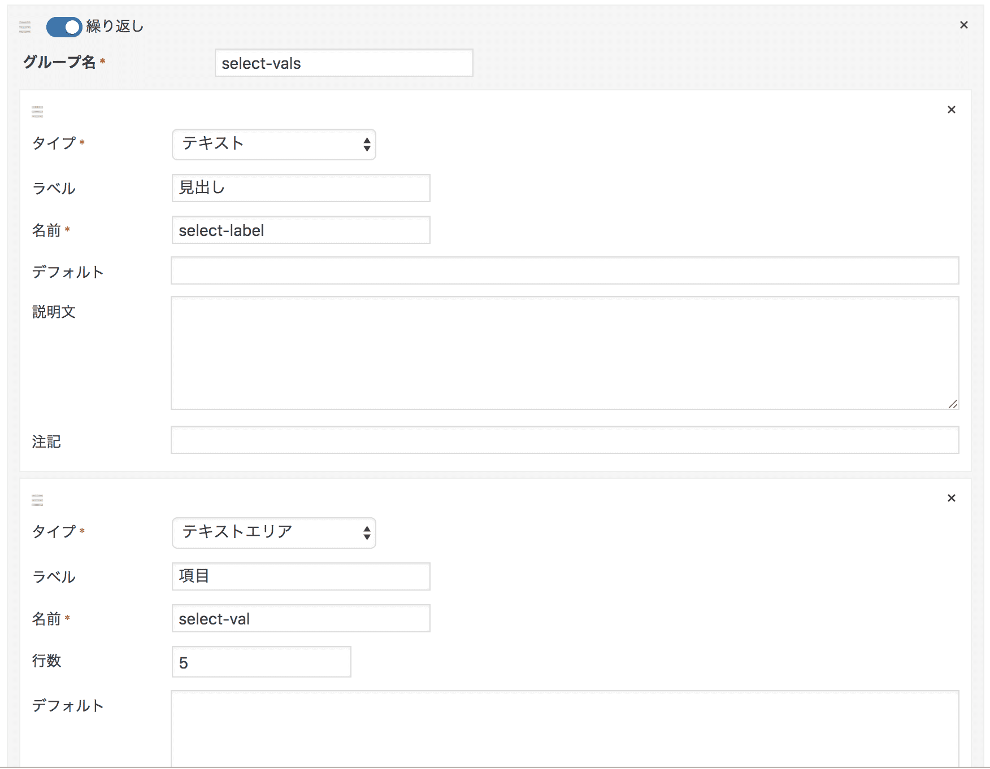
Task: Open the テキスト type dropdown
Action: 274,145
